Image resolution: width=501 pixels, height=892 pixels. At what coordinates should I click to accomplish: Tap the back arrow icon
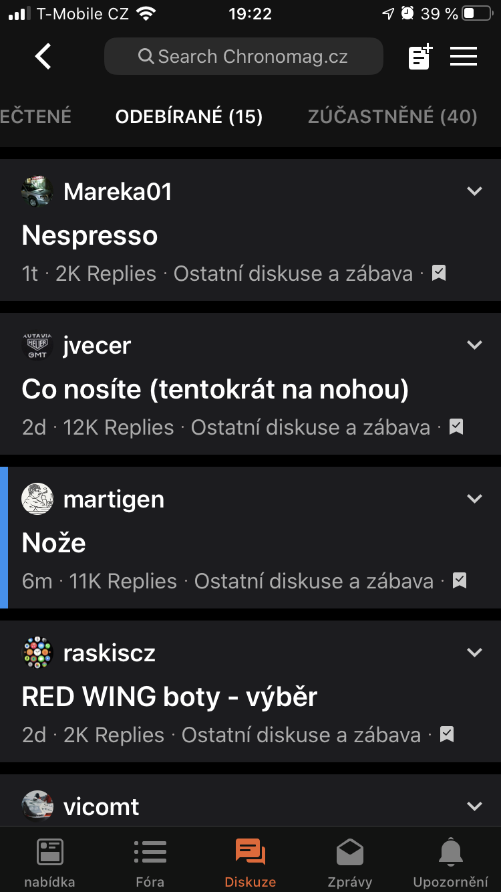click(43, 57)
